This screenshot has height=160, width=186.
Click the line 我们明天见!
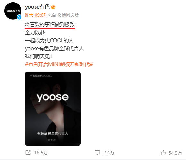point(38,56)
